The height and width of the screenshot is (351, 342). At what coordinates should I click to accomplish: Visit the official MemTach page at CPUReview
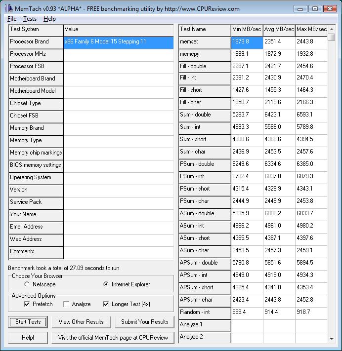pyautogui.click(x=113, y=338)
